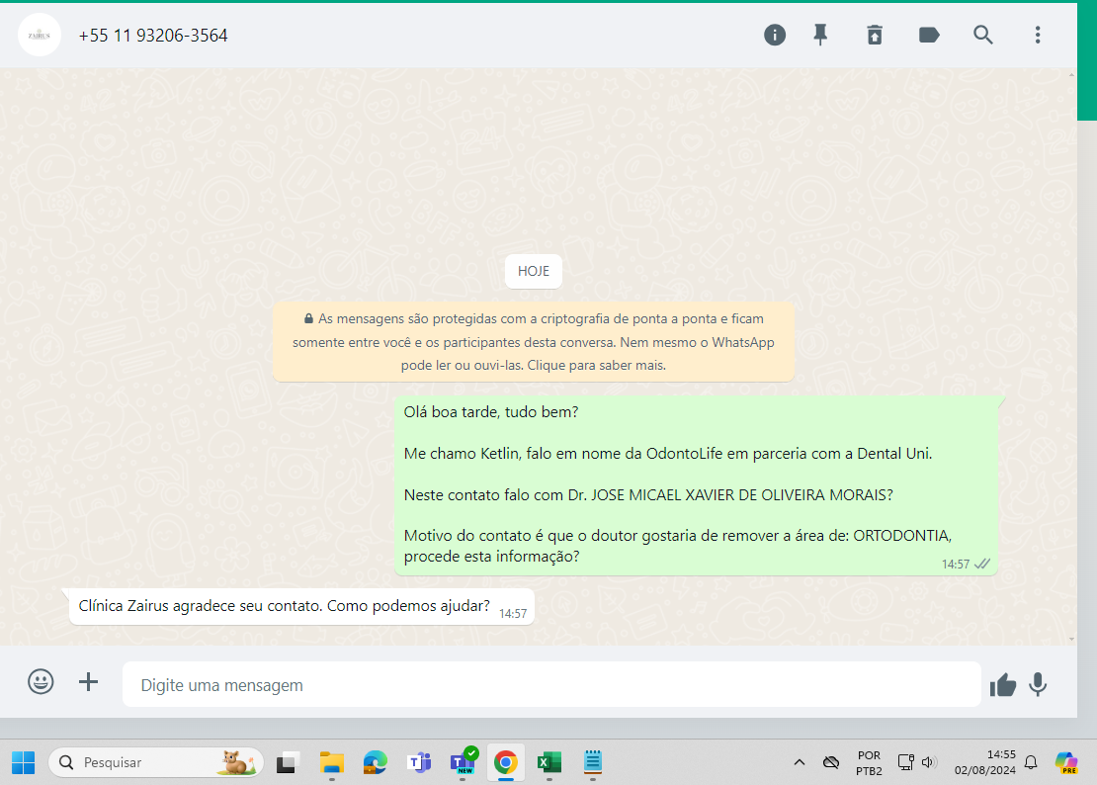Open Microsoft Teams from the taskbar

pos(419,762)
